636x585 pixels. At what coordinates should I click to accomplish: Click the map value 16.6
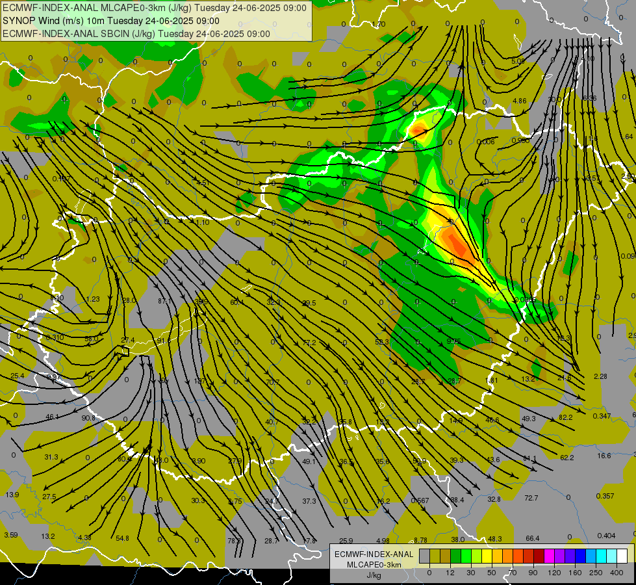point(604,456)
